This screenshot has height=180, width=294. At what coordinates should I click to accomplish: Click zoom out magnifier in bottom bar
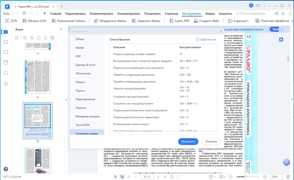coord(231,177)
